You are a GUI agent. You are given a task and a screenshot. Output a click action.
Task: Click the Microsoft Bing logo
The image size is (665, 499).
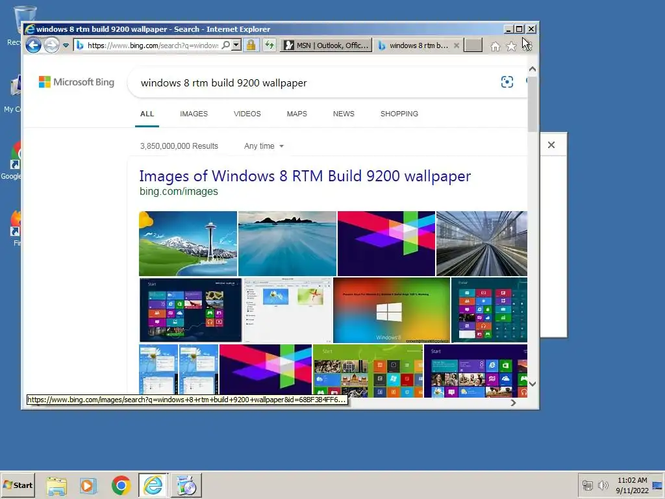[x=77, y=82]
